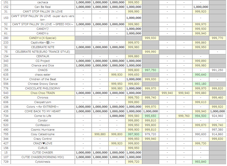The image size is (227, 166).
Task: Click the 999,760 score in the Come to Life row
Action: tap(184, 116)
